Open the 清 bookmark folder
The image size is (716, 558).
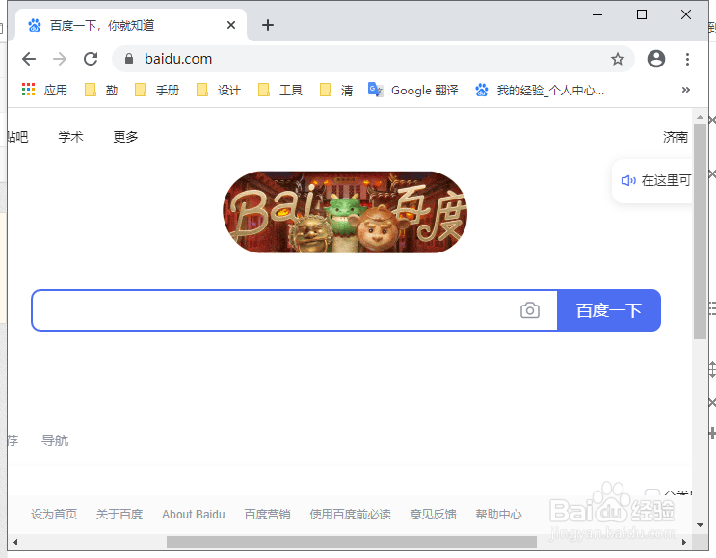pyautogui.click(x=336, y=90)
